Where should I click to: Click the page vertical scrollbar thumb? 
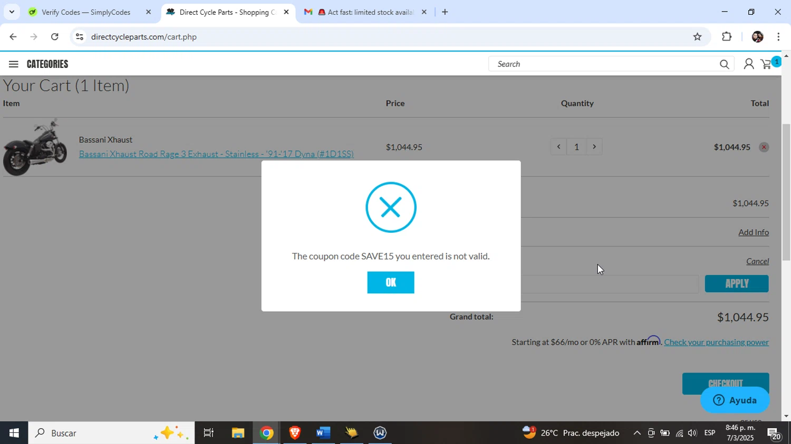[786, 192]
